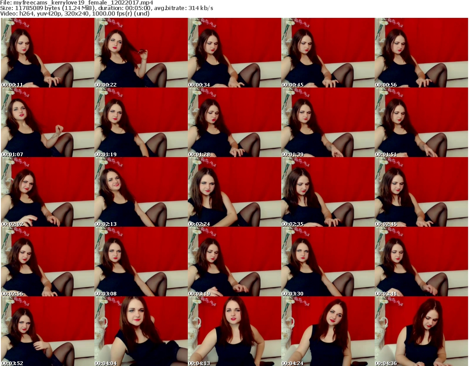Open the thumbnail at 00:04:36
The height and width of the screenshot is (366, 469).
(421, 331)
